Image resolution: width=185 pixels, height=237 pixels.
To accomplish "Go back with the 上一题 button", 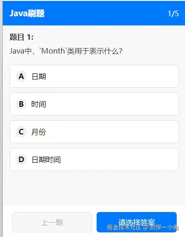I will pos(52,222).
